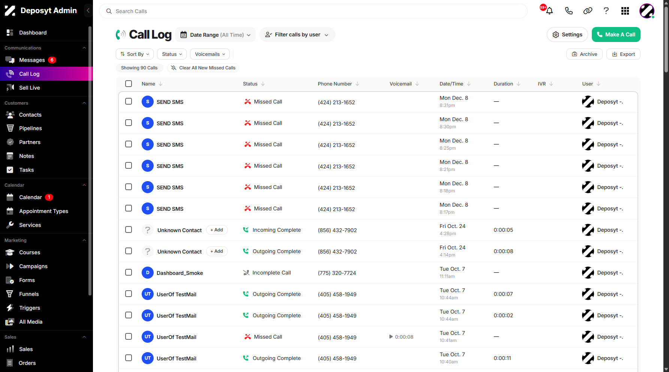Check the Dashboard_Smoke call row
The height and width of the screenshot is (372, 669).
tap(129, 272)
